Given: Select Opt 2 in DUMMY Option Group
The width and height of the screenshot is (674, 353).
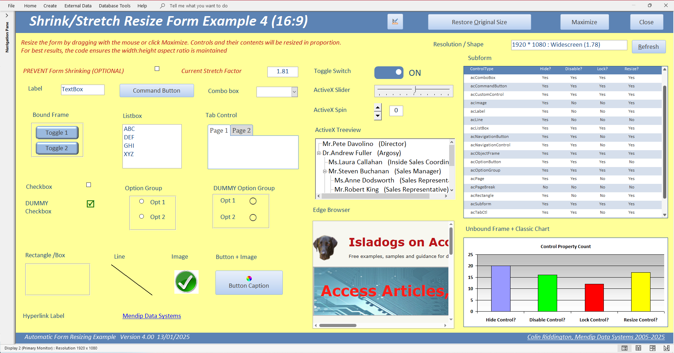Looking at the screenshot, I should [253, 218].
